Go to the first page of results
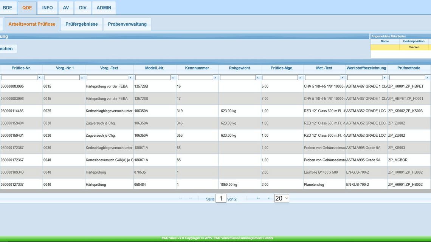 181,198
